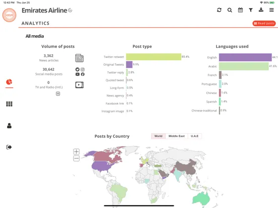Click the French language bar
This screenshot has width=278, height=208.
pyautogui.click(x=221, y=75)
